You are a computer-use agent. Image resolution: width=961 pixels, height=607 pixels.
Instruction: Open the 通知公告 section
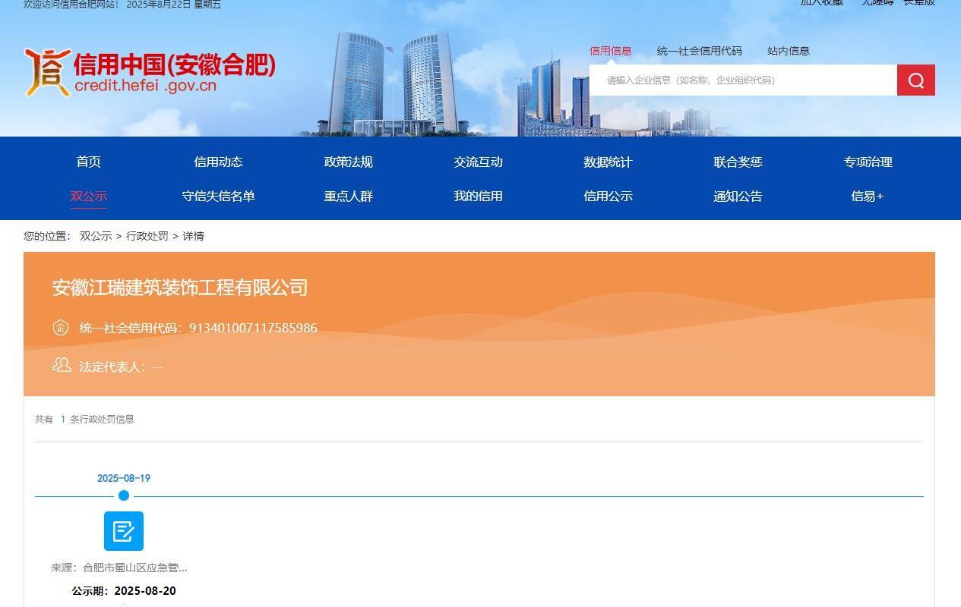click(738, 196)
